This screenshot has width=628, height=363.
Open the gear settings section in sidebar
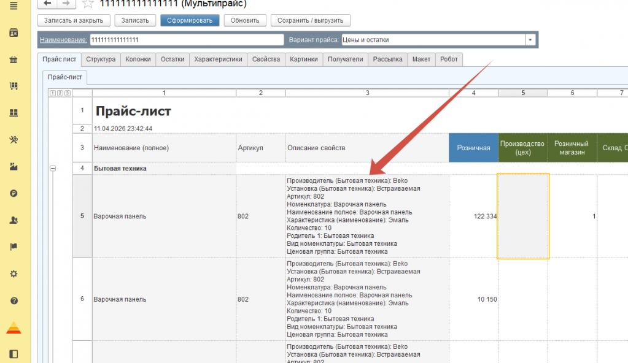(x=14, y=273)
